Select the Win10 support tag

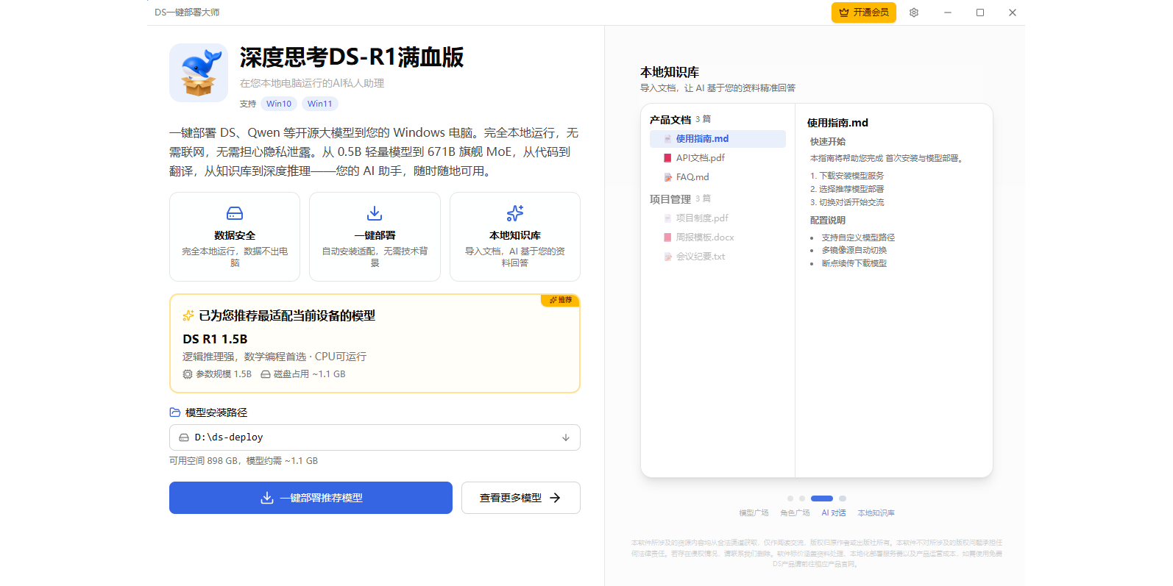(279, 104)
